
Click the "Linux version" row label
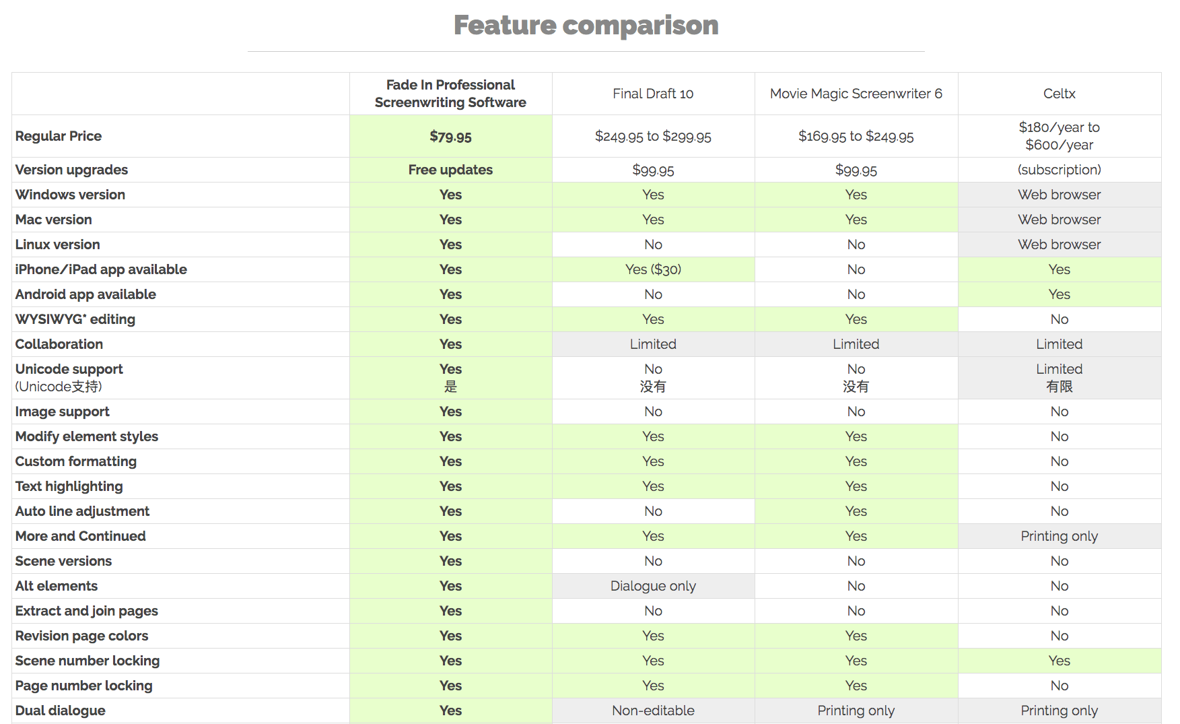tap(58, 244)
